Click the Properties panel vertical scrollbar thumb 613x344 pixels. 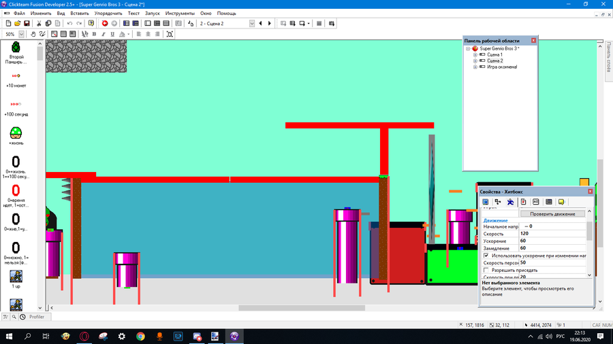pos(590,230)
